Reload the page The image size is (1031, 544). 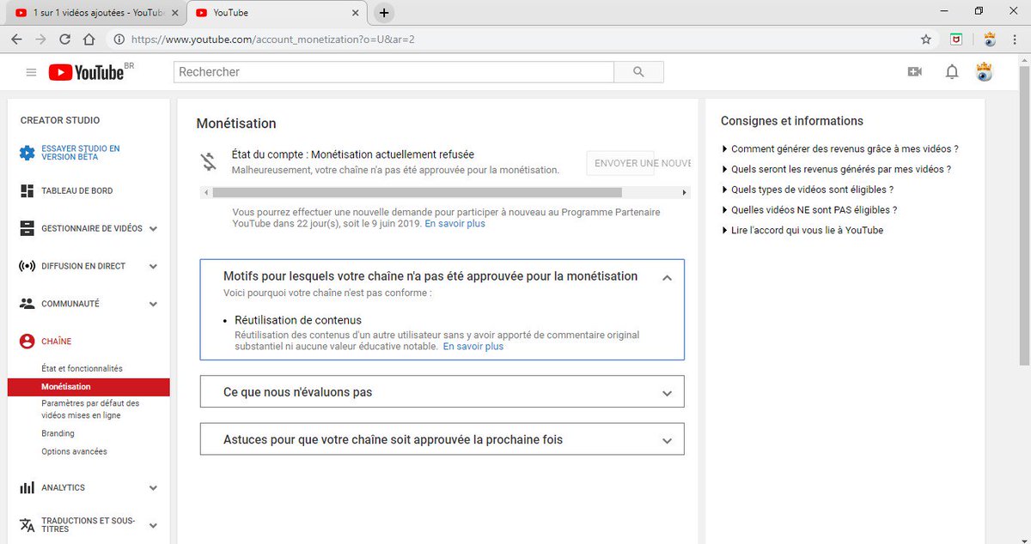point(64,39)
